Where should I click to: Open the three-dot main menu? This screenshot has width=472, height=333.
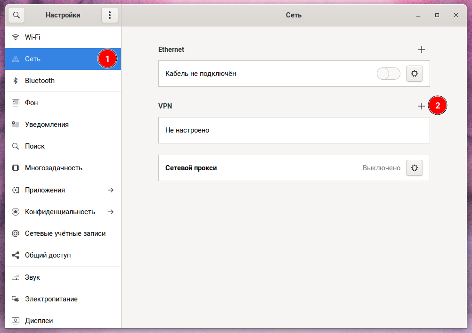point(110,15)
